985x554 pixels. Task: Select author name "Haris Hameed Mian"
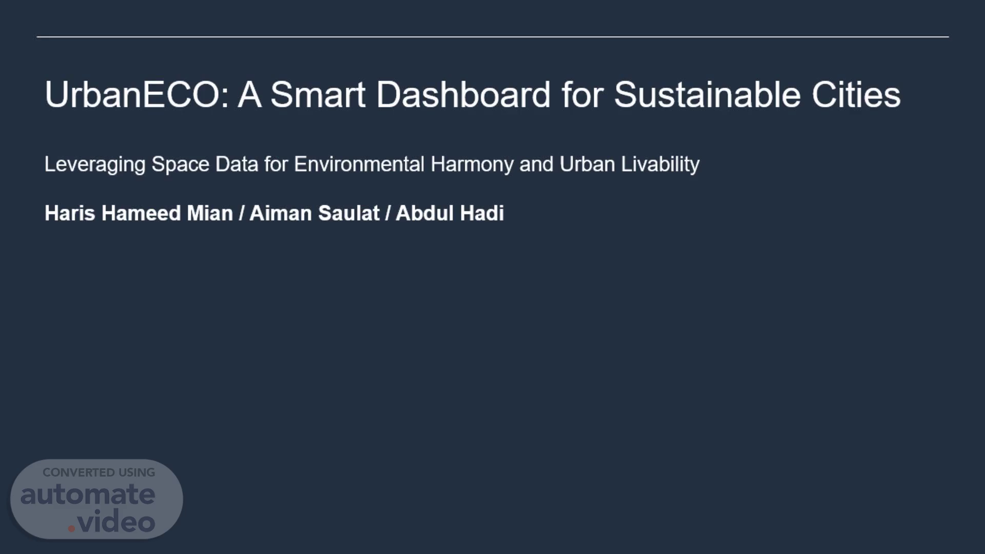139,213
